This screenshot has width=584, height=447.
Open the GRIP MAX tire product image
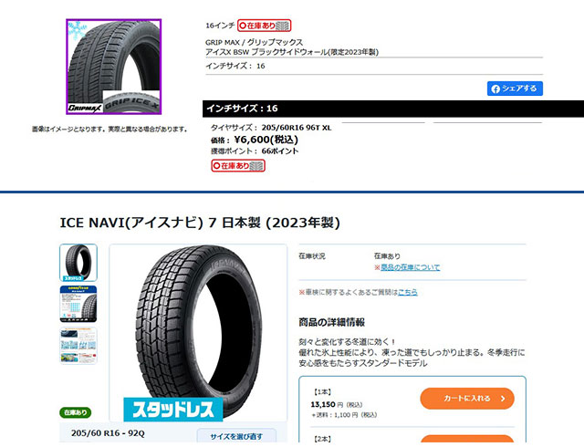(113, 67)
